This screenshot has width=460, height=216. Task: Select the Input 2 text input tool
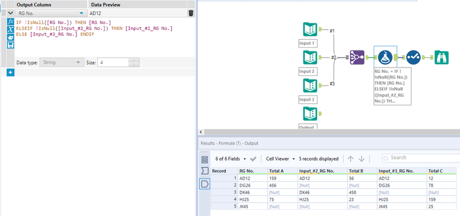tap(310, 58)
